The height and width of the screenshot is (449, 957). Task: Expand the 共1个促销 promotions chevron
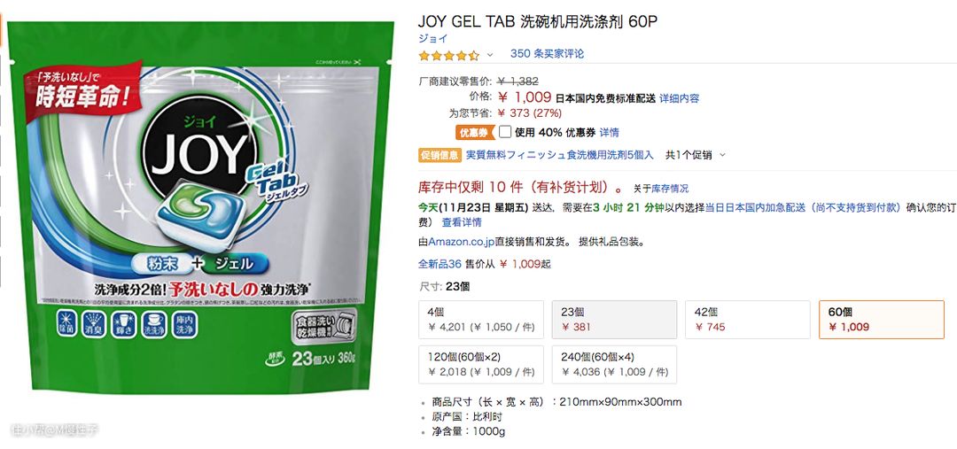coord(723,155)
